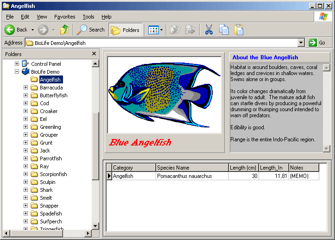This screenshot has height=240, width=335.
Task: Click the Copy toolbar icon
Action: tap(224, 30)
